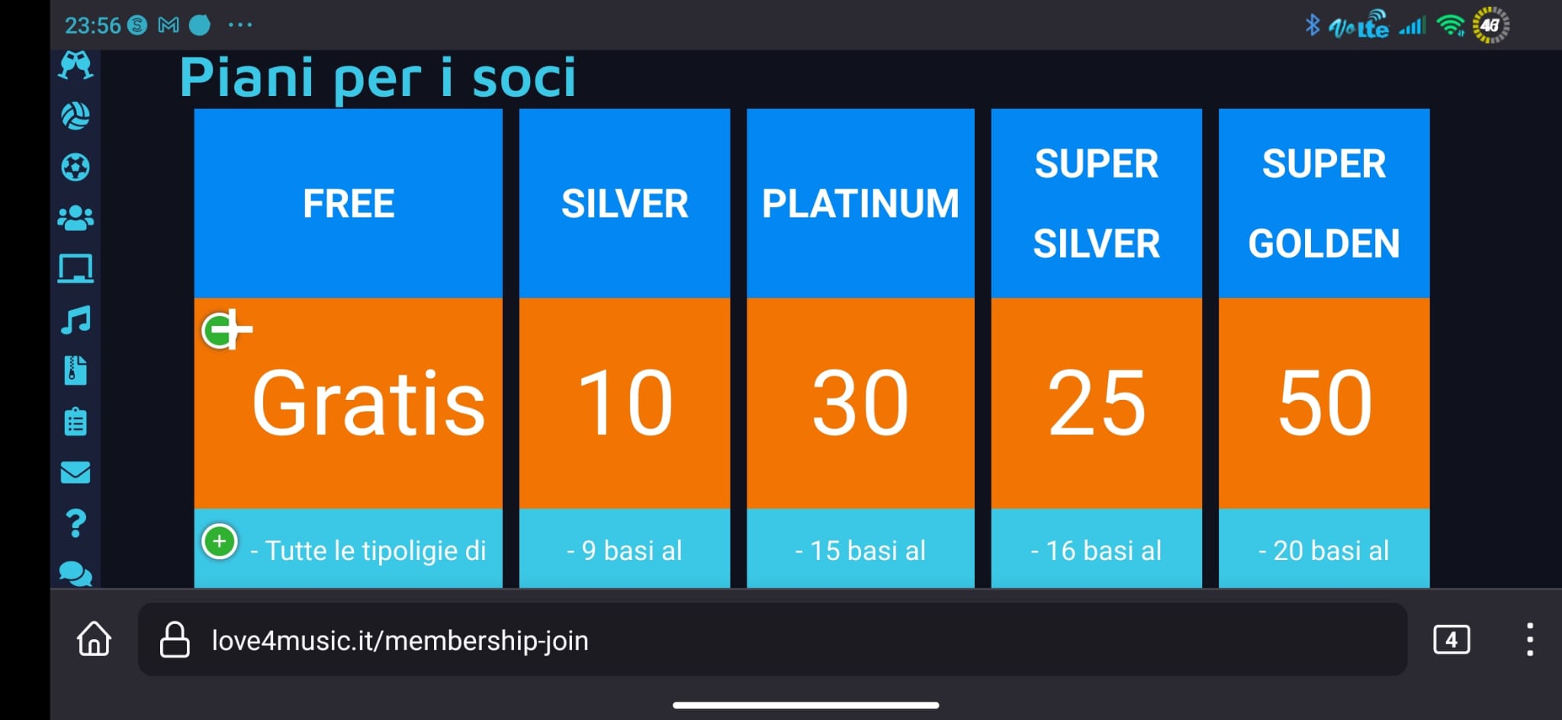Viewport: 1562px width, 720px height.
Task: Open the chat bubbles sidebar icon
Action: pos(76,573)
